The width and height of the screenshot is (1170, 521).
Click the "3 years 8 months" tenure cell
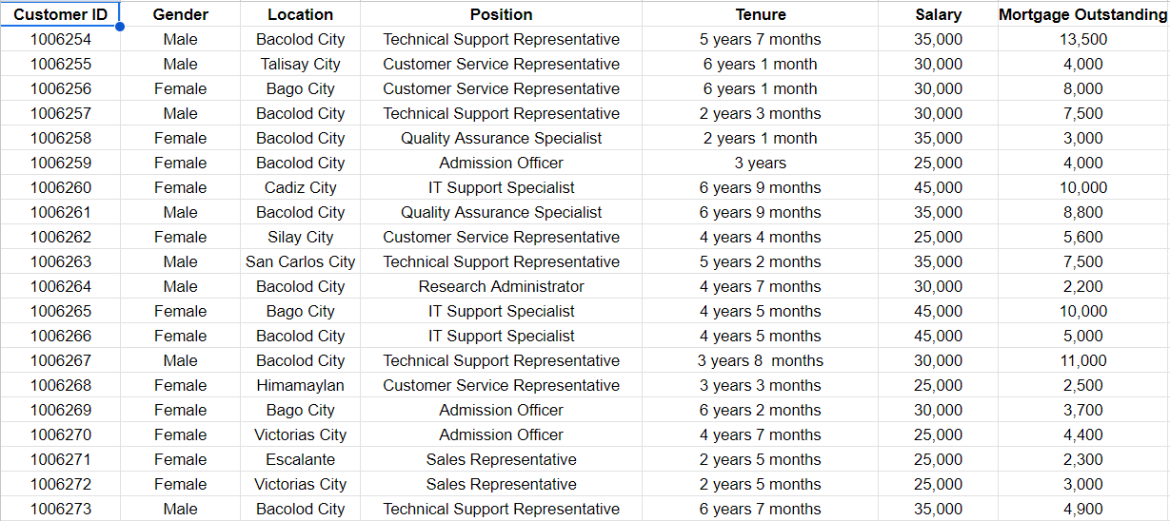(x=760, y=360)
